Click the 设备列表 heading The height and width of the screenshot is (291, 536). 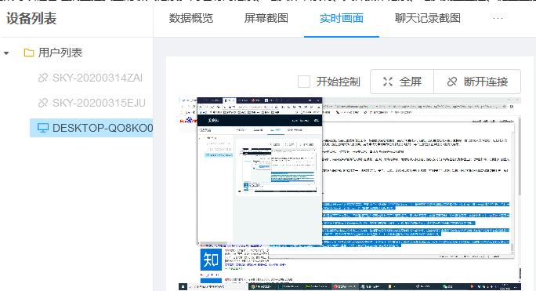[x=31, y=19]
